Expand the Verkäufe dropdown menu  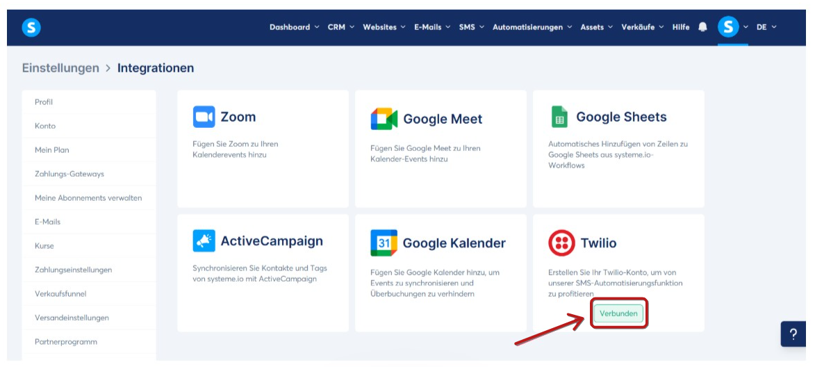(643, 27)
